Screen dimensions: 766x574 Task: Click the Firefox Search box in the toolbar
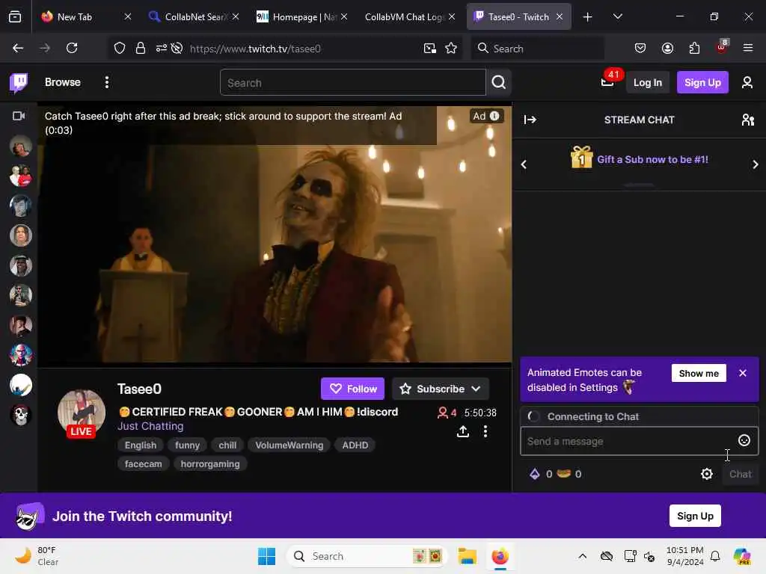(x=537, y=48)
